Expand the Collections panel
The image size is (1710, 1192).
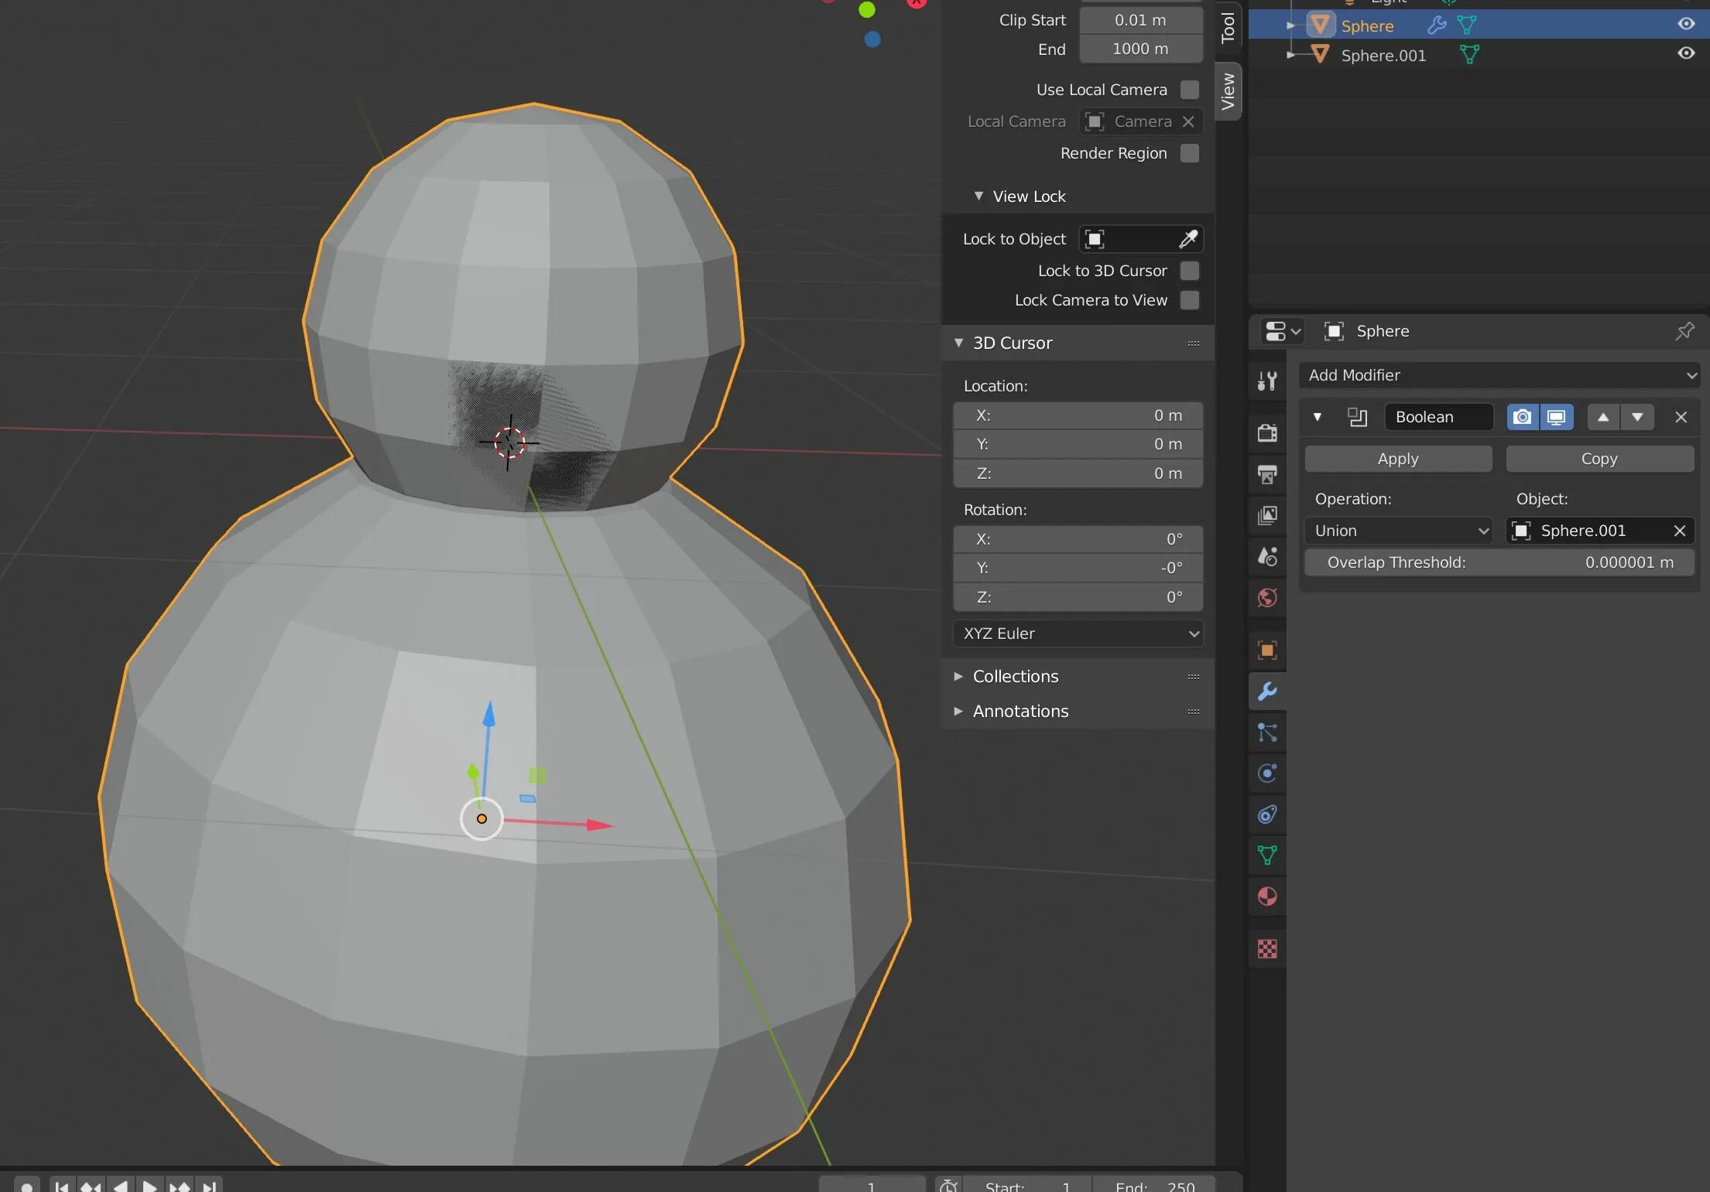1015,676
